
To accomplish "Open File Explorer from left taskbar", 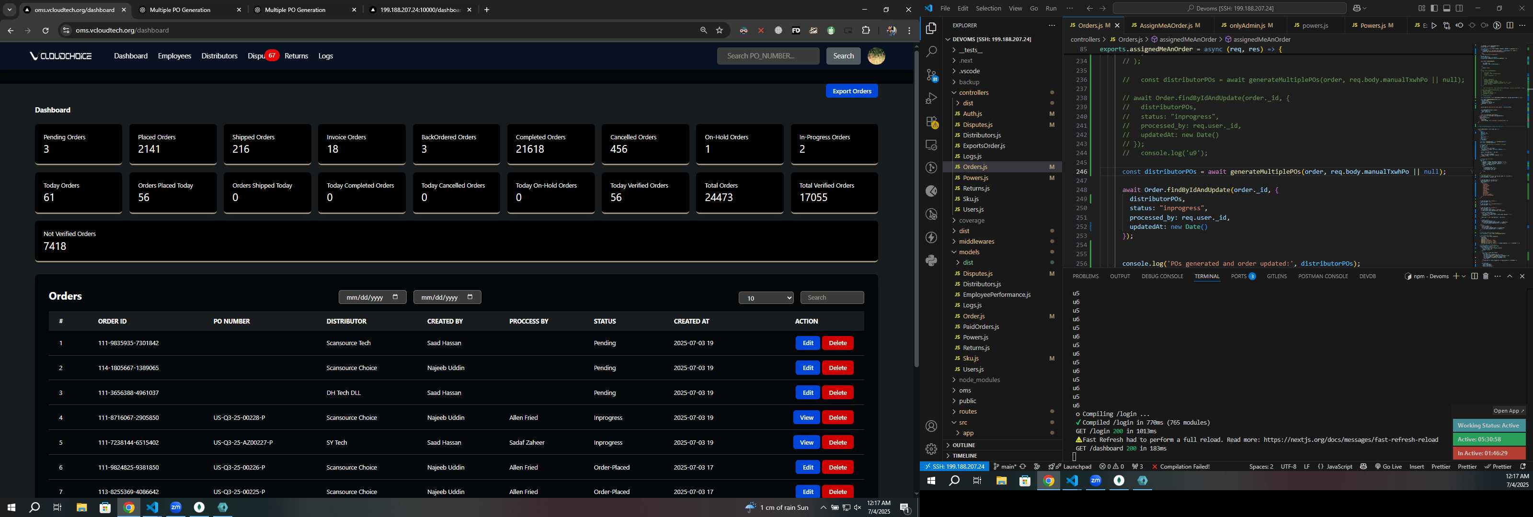I will click(x=81, y=507).
